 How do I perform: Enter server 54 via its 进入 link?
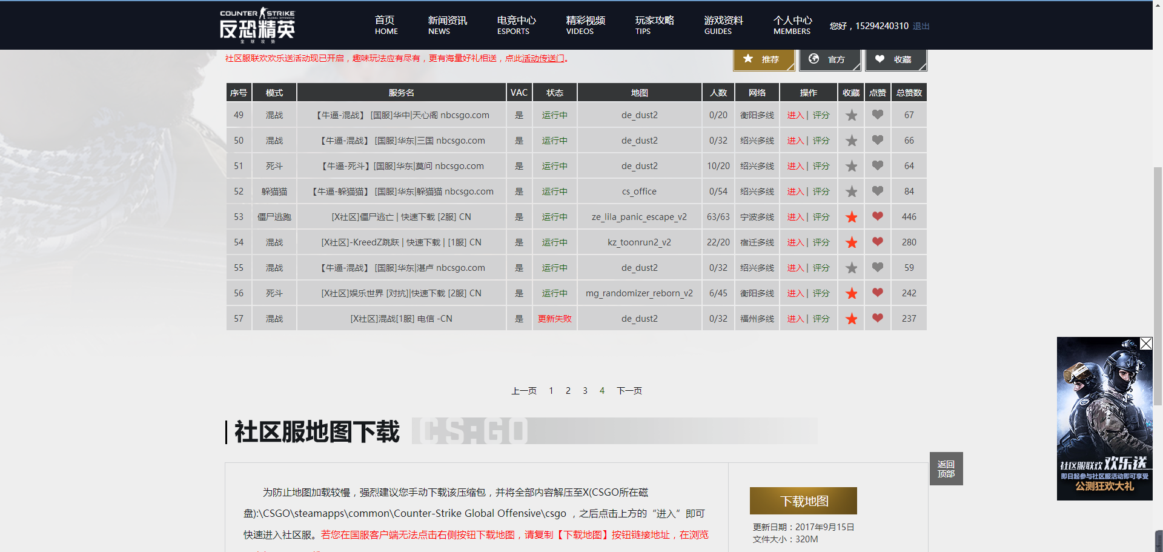795,242
